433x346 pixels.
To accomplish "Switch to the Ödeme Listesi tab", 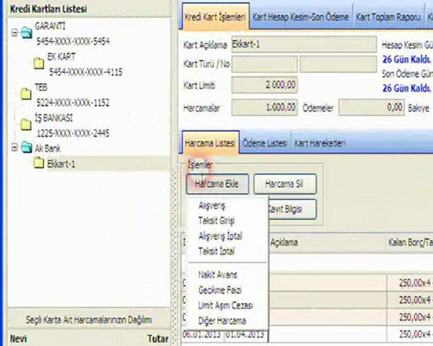I will coord(265,143).
